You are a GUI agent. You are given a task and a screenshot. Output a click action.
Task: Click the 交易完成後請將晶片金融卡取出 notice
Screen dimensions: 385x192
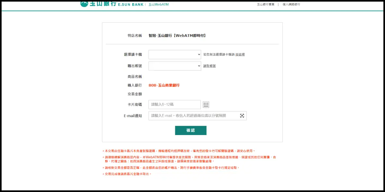pyautogui.click(x=128, y=174)
